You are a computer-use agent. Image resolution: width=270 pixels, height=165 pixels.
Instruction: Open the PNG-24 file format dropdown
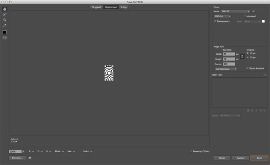click(x=223, y=16)
